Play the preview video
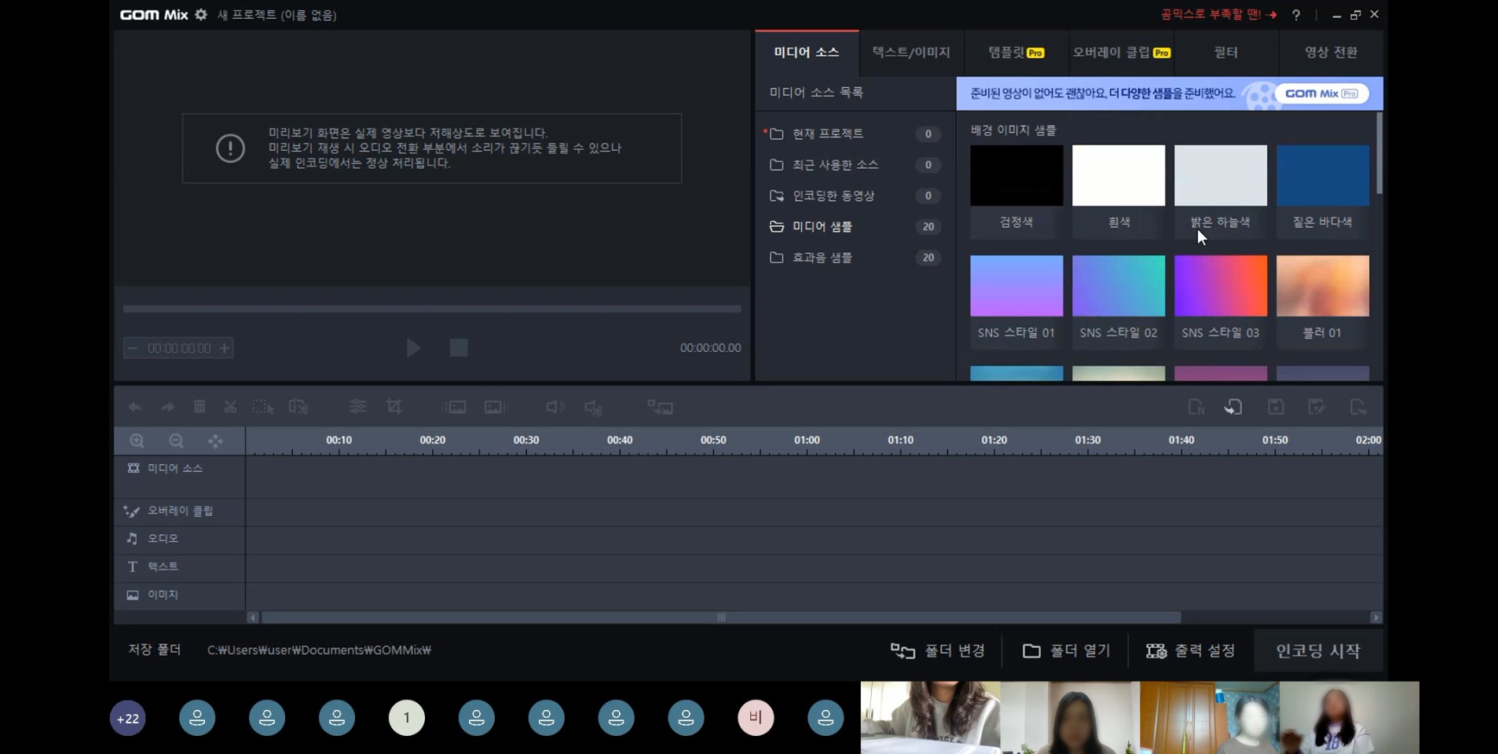 pyautogui.click(x=413, y=348)
